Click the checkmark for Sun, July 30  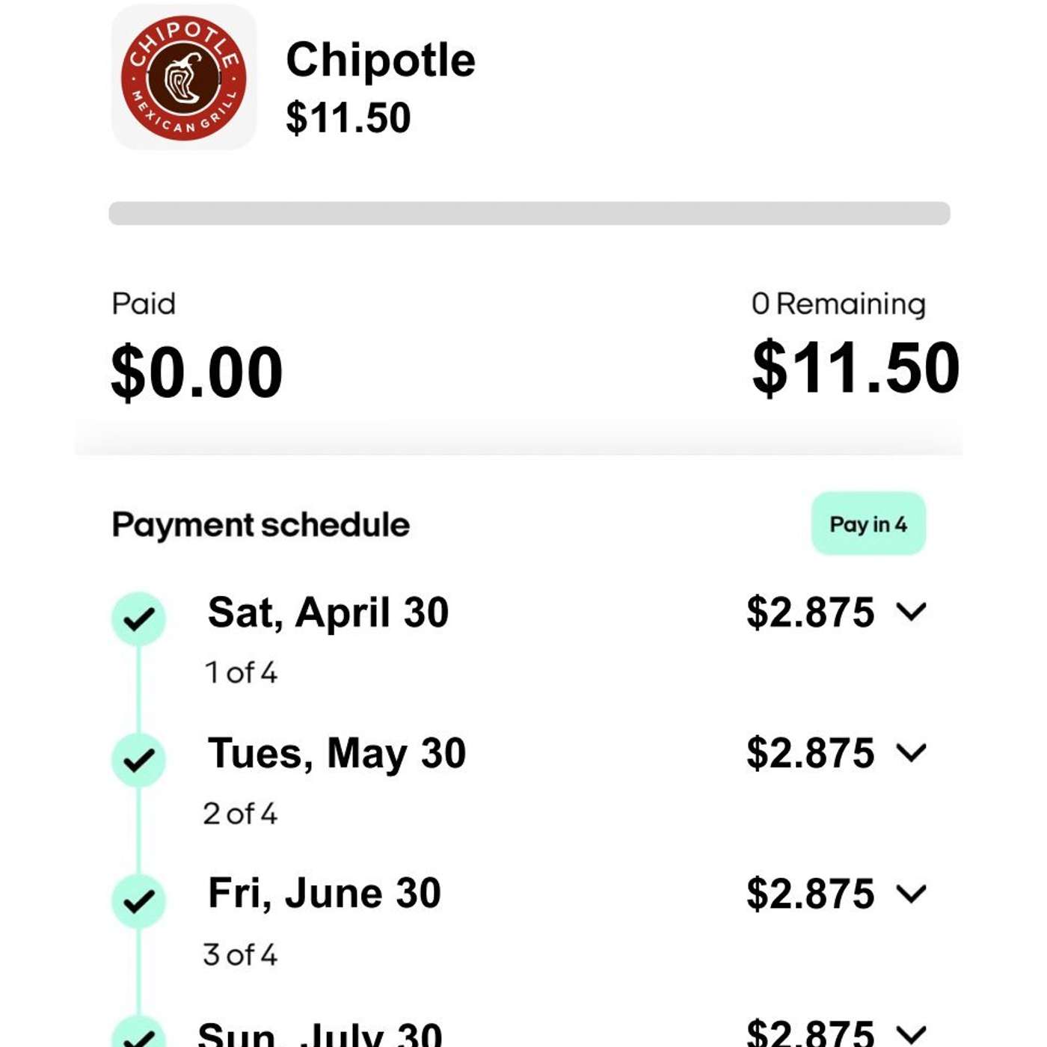click(139, 1037)
